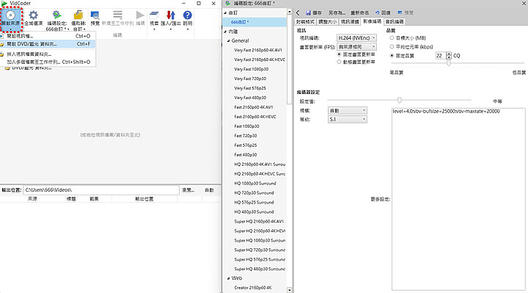Click the CQ stepper up arrow
Viewport: 528px width, 293px height.
point(449,54)
